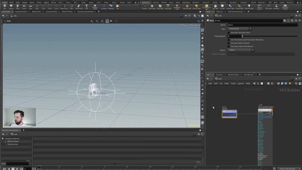302x170 pixels.
Task: Expand the spreadsheet root tree node
Action: pyautogui.click(x=3, y=138)
